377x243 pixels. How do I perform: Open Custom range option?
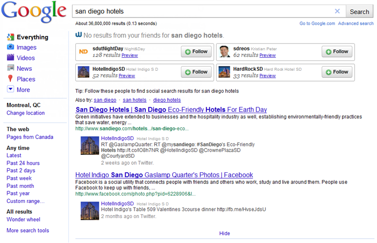pyautogui.click(x=25, y=201)
